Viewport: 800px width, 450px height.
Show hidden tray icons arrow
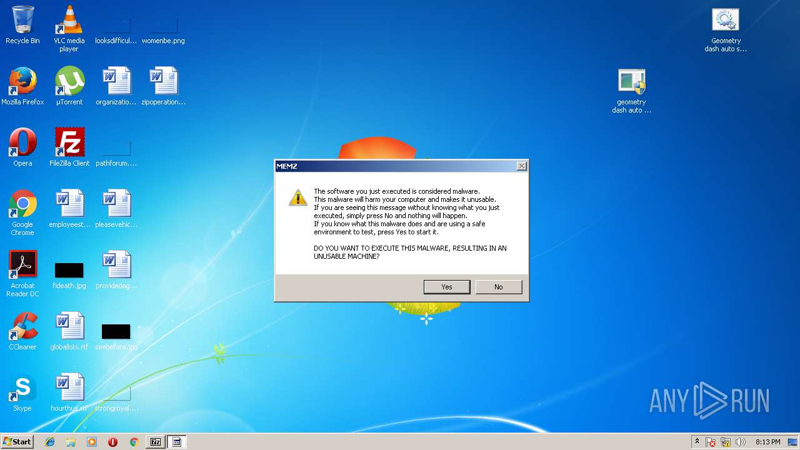697,442
